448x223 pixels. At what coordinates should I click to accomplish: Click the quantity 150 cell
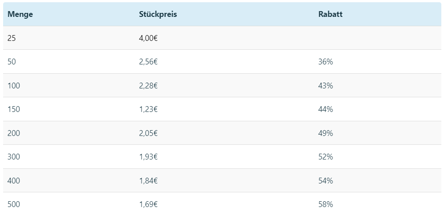(14, 109)
